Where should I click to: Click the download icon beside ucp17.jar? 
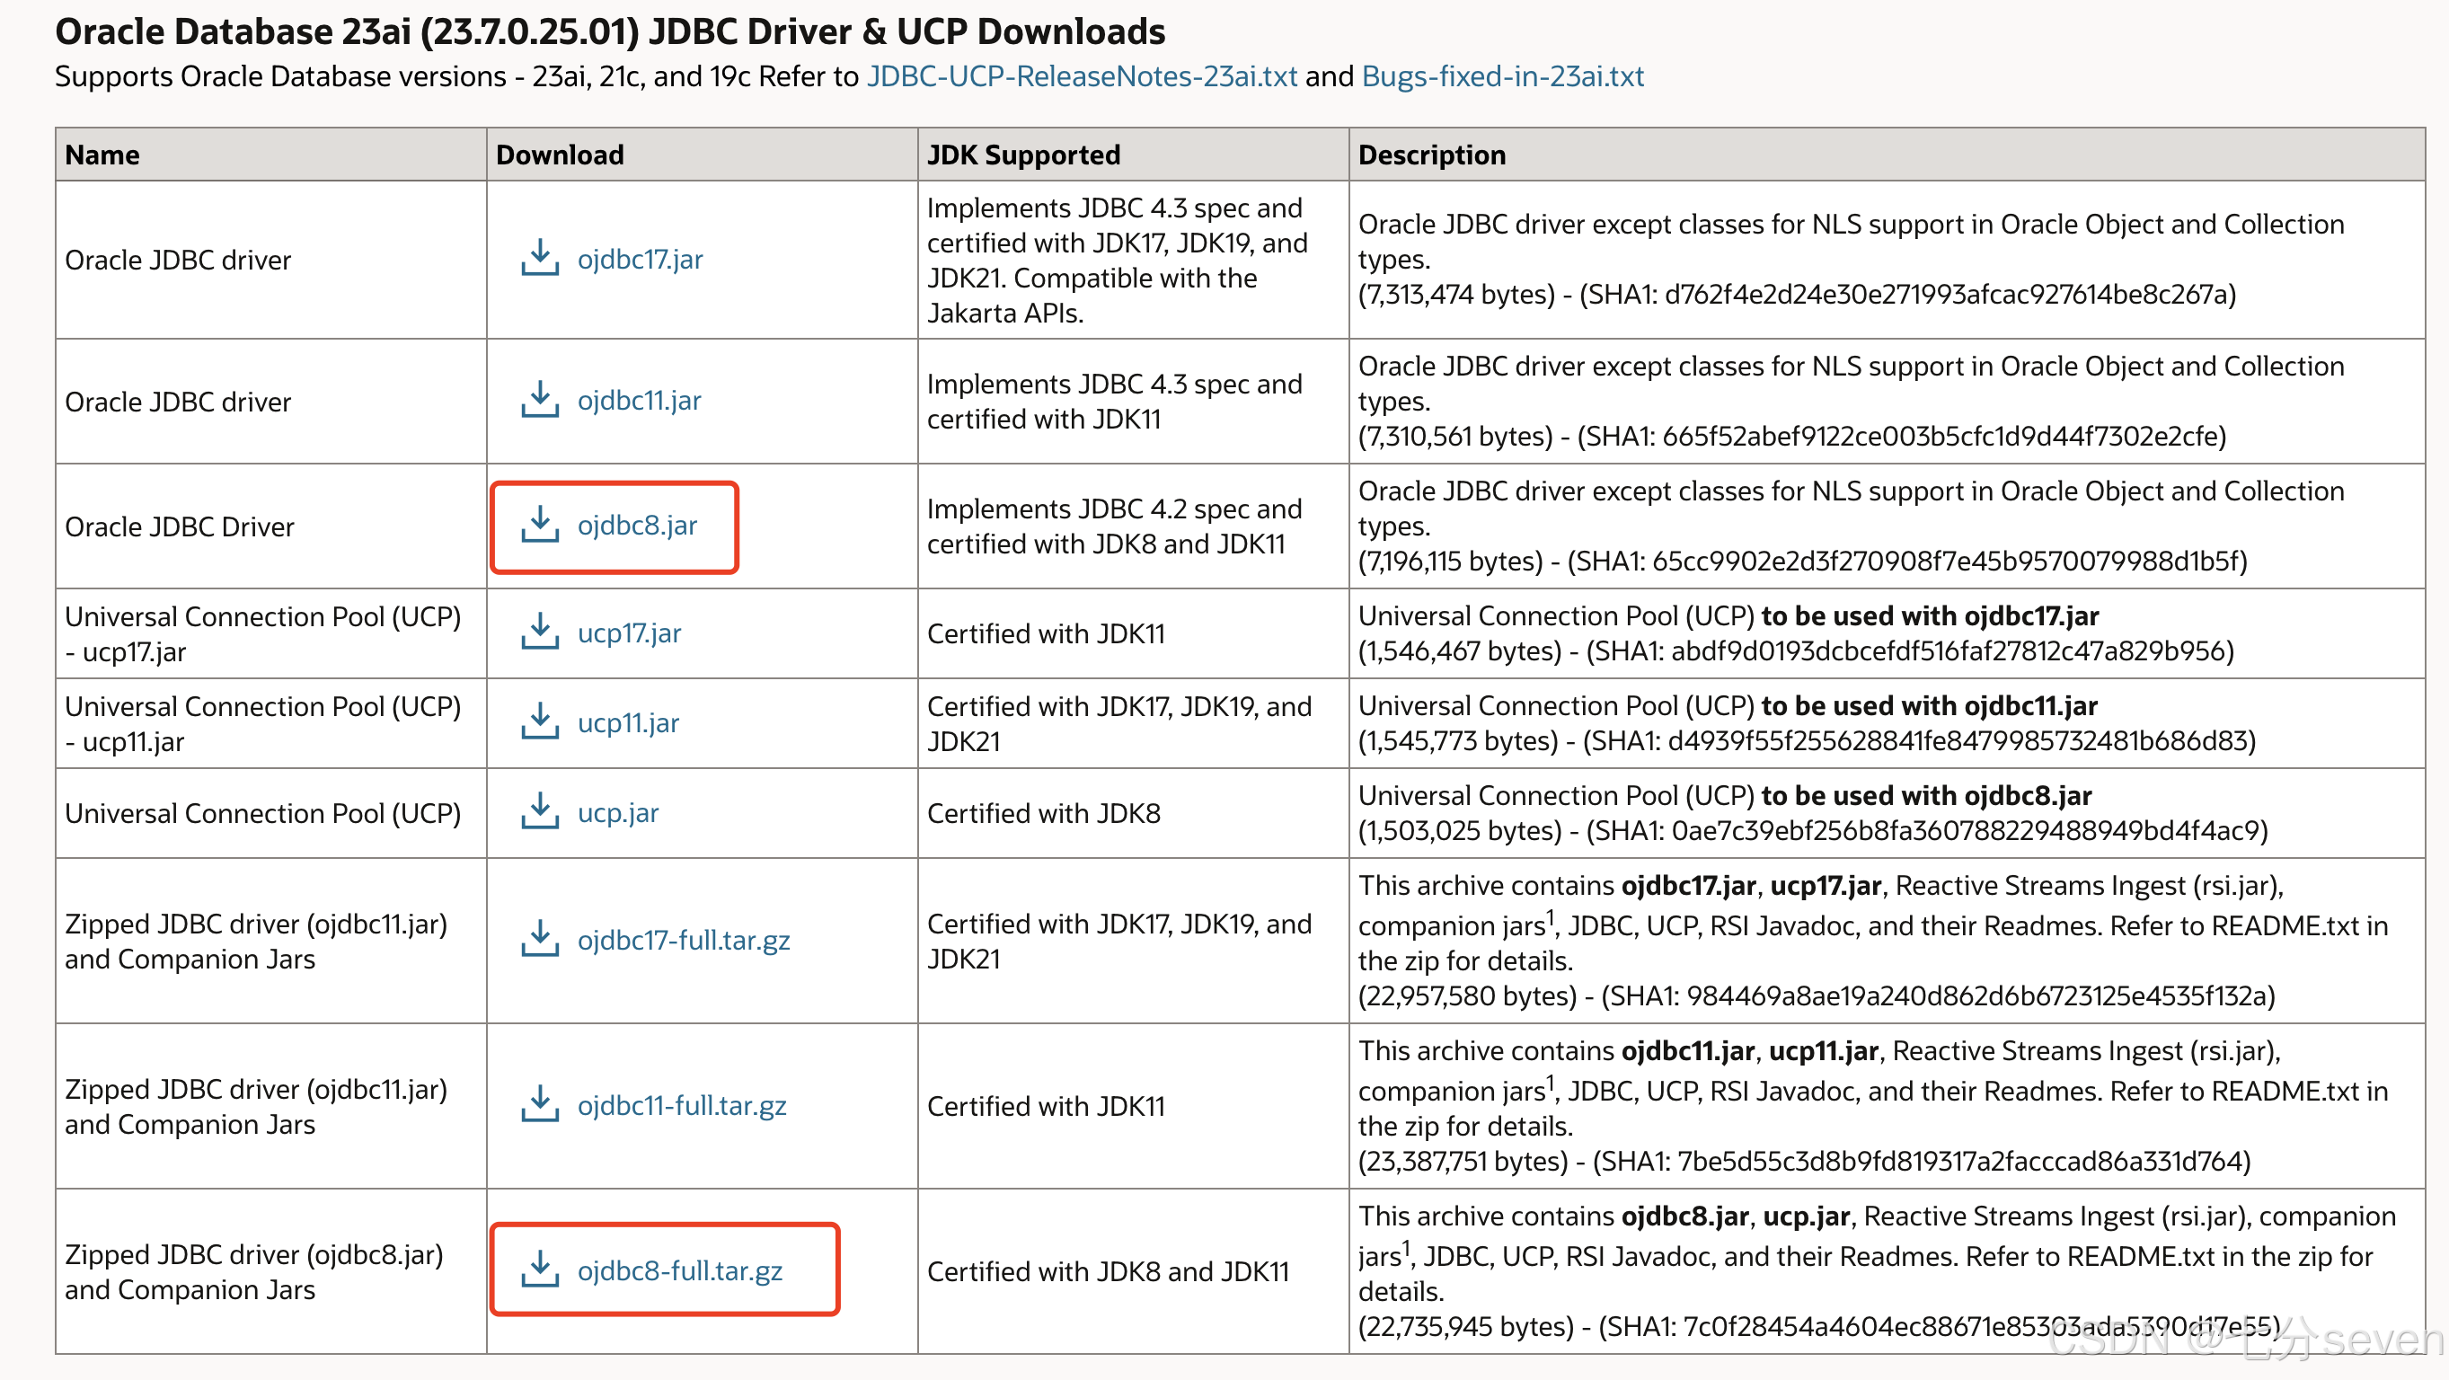pos(540,632)
